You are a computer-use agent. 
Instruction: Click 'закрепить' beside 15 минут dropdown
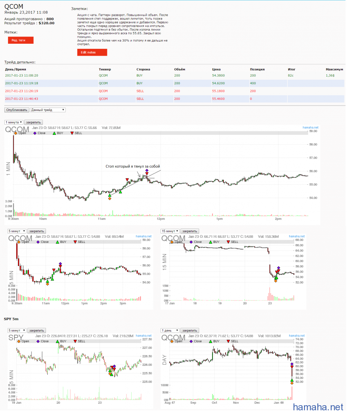click(189, 231)
